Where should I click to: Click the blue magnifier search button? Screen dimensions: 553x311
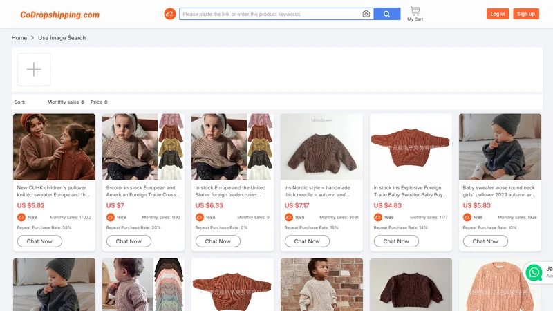click(x=387, y=14)
